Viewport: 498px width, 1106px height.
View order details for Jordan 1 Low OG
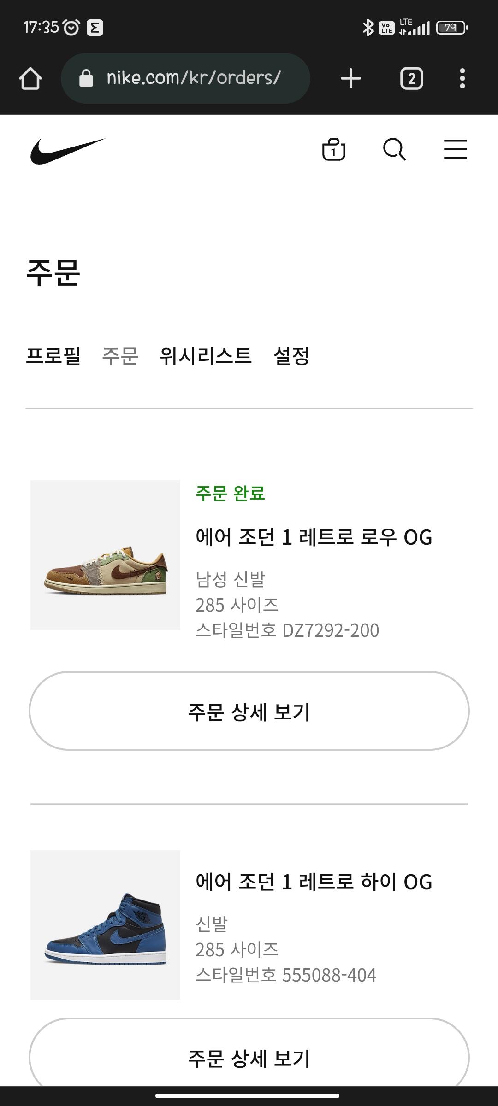point(249,711)
